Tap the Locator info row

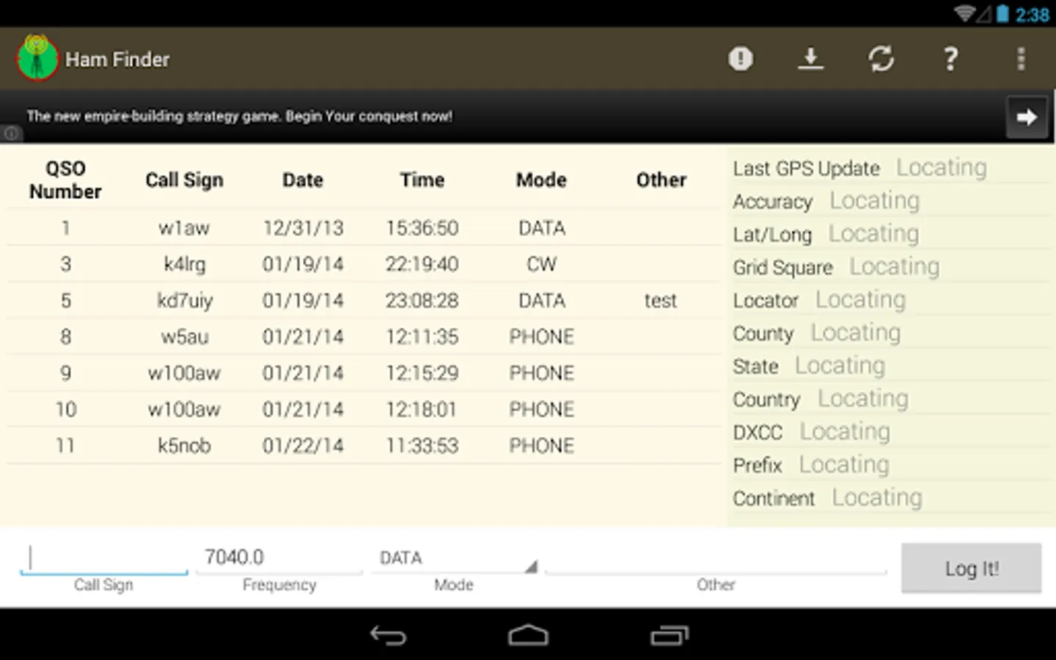point(890,300)
